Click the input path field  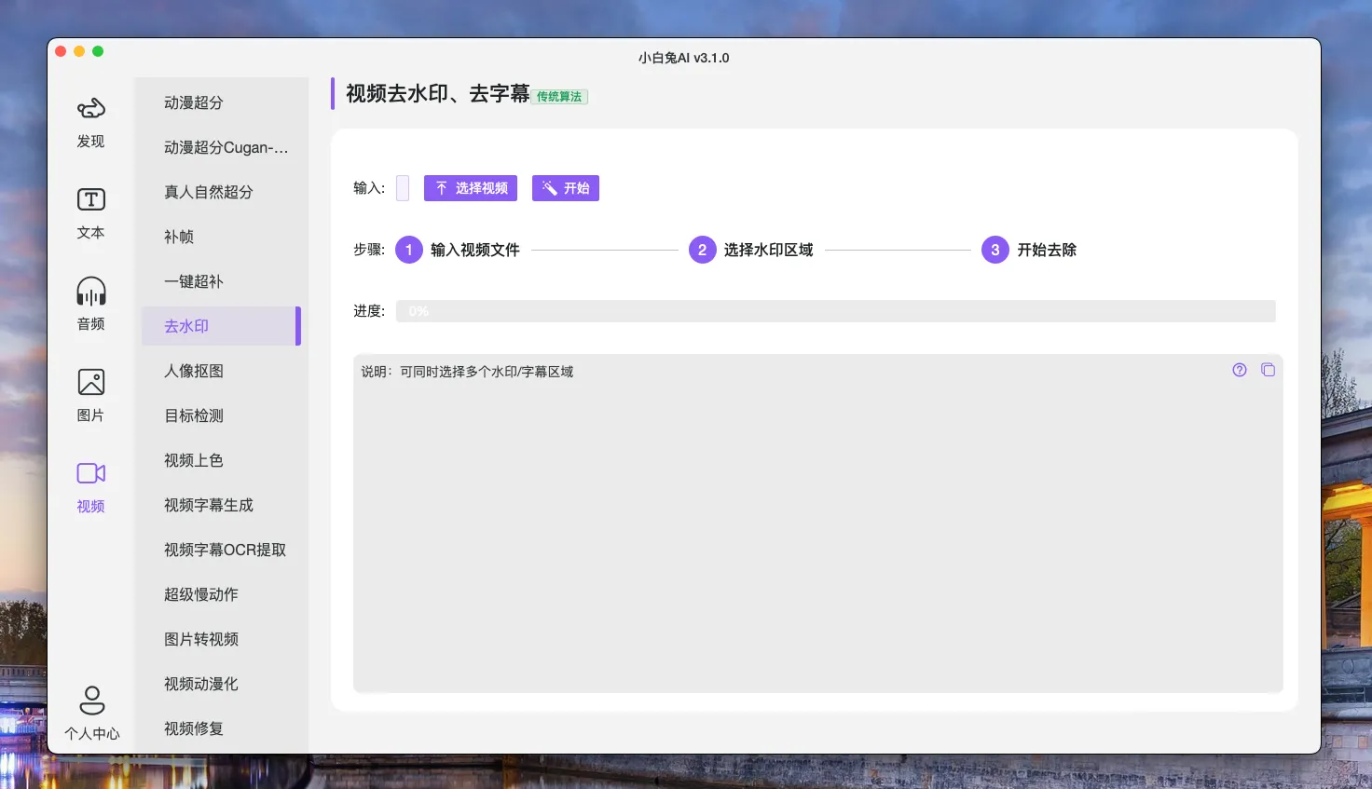pyautogui.click(x=403, y=188)
